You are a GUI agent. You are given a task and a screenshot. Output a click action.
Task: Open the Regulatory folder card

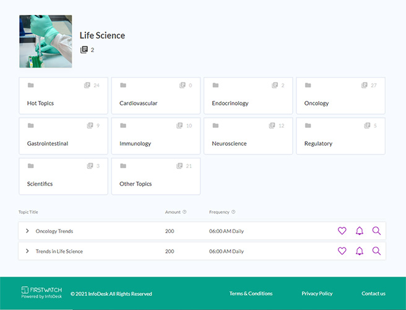(340, 136)
